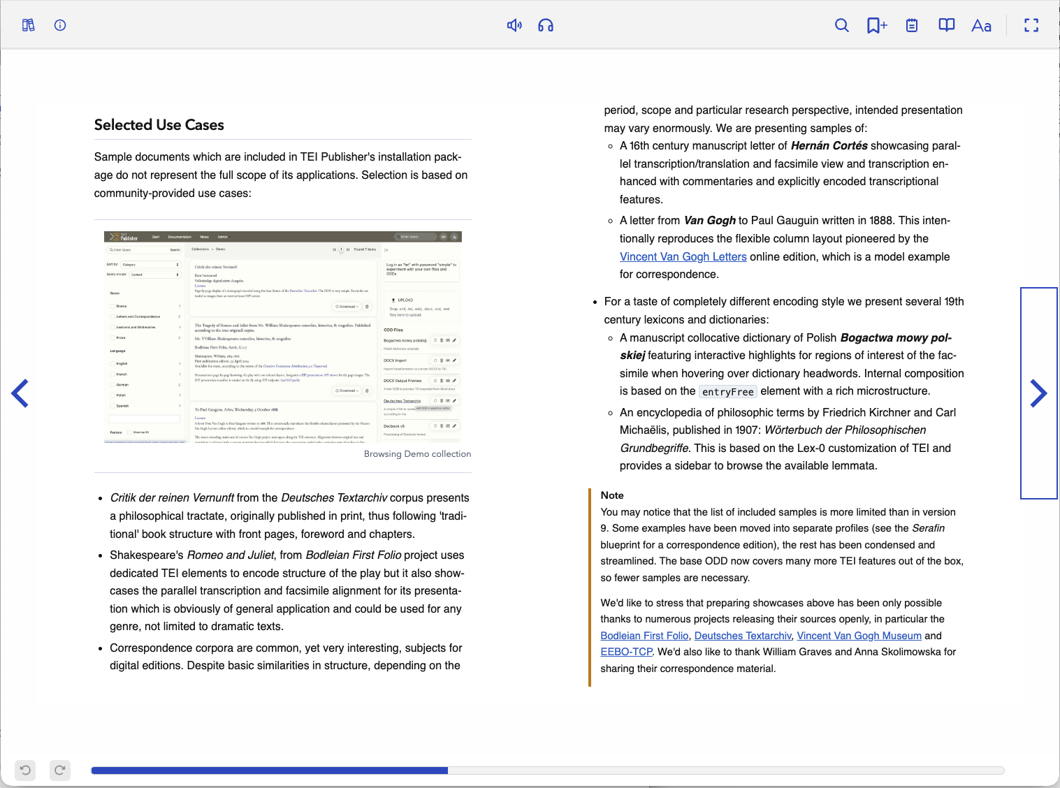Go to next page arrow
1060x788 pixels.
pyautogui.click(x=1039, y=393)
